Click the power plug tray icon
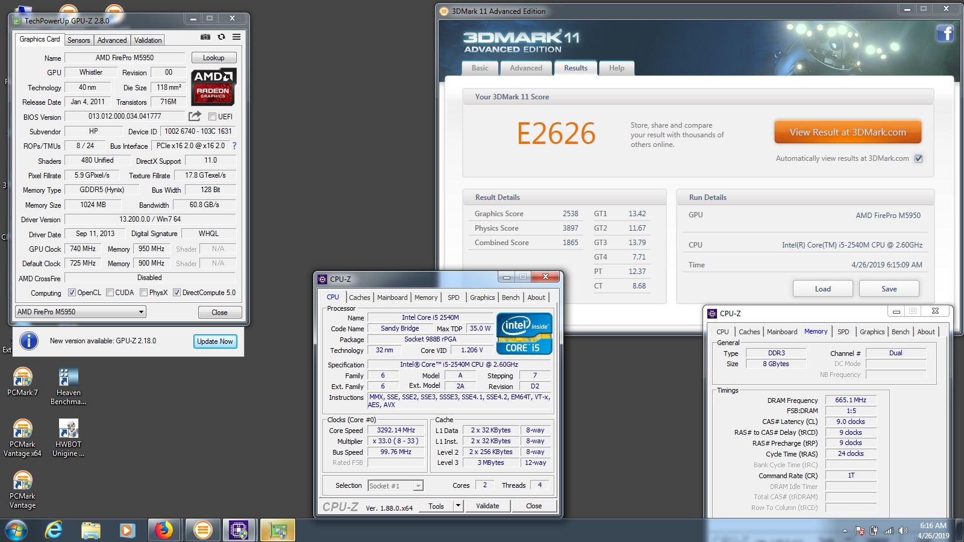The width and height of the screenshot is (964, 542). tap(874, 531)
